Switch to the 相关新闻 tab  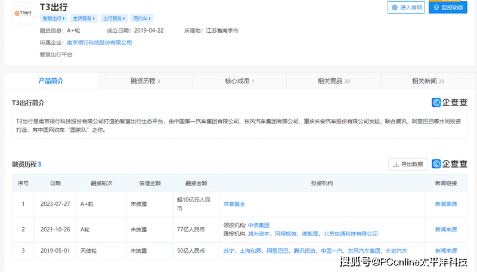tap(428, 81)
